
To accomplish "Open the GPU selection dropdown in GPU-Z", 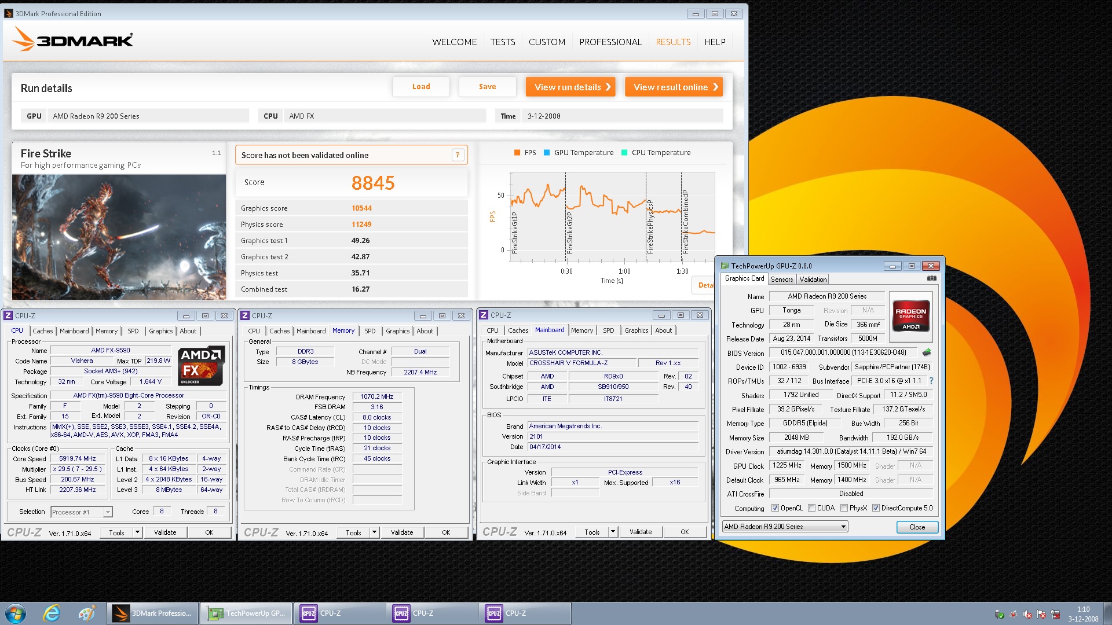I will (x=785, y=527).
